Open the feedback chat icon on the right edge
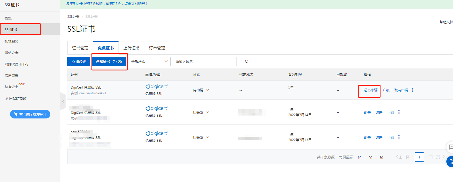The width and height of the screenshot is (453, 182). pos(450,147)
